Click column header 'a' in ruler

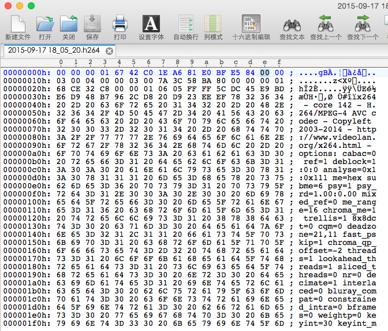(x=206, y=62)
